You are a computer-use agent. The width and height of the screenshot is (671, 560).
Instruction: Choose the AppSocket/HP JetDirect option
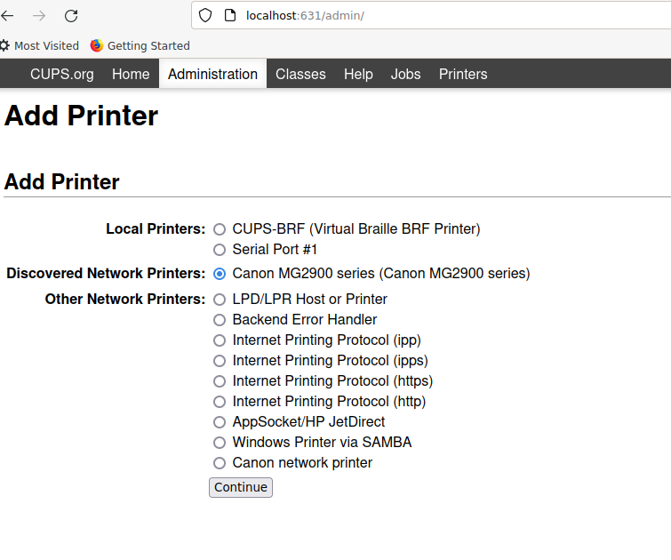tap(220, 422)
